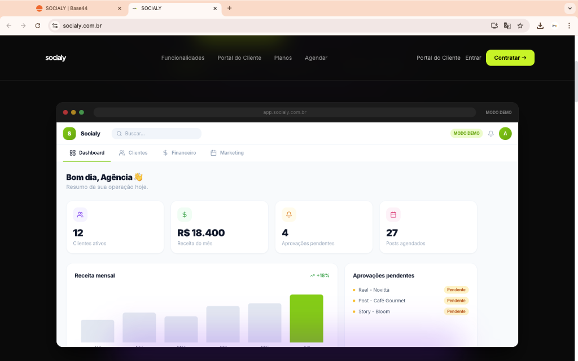Open the Chrome three-dot menu
Image resolution: width=578 pixels, height=361 pixels.
coord(569,26)
